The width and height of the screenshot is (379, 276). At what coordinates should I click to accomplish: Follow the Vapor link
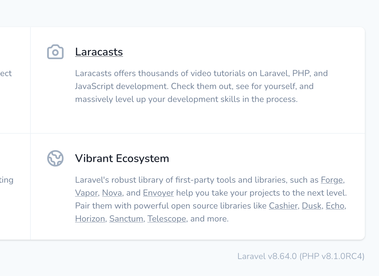click(x=86, y=193)
